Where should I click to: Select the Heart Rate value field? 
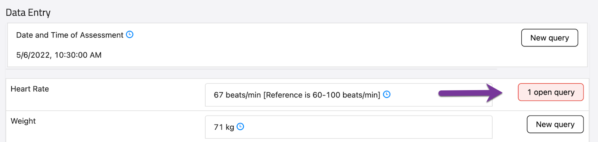pos(348,95)
